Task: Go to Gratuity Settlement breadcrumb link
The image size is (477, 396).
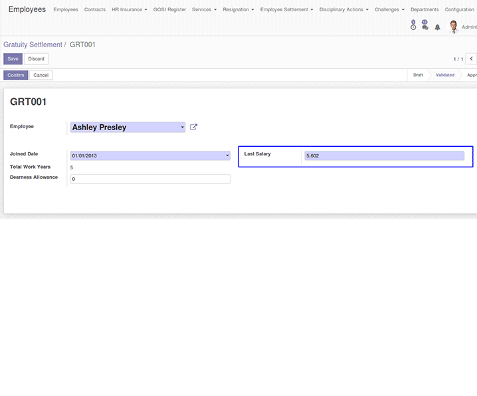Action: pyautogui.click(x=33, y=45)
